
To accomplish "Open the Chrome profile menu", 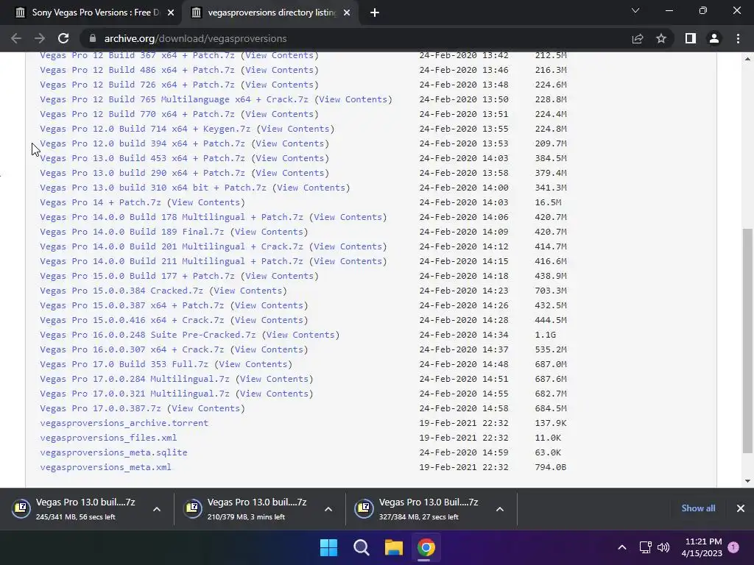I will (x=714, y=38).
